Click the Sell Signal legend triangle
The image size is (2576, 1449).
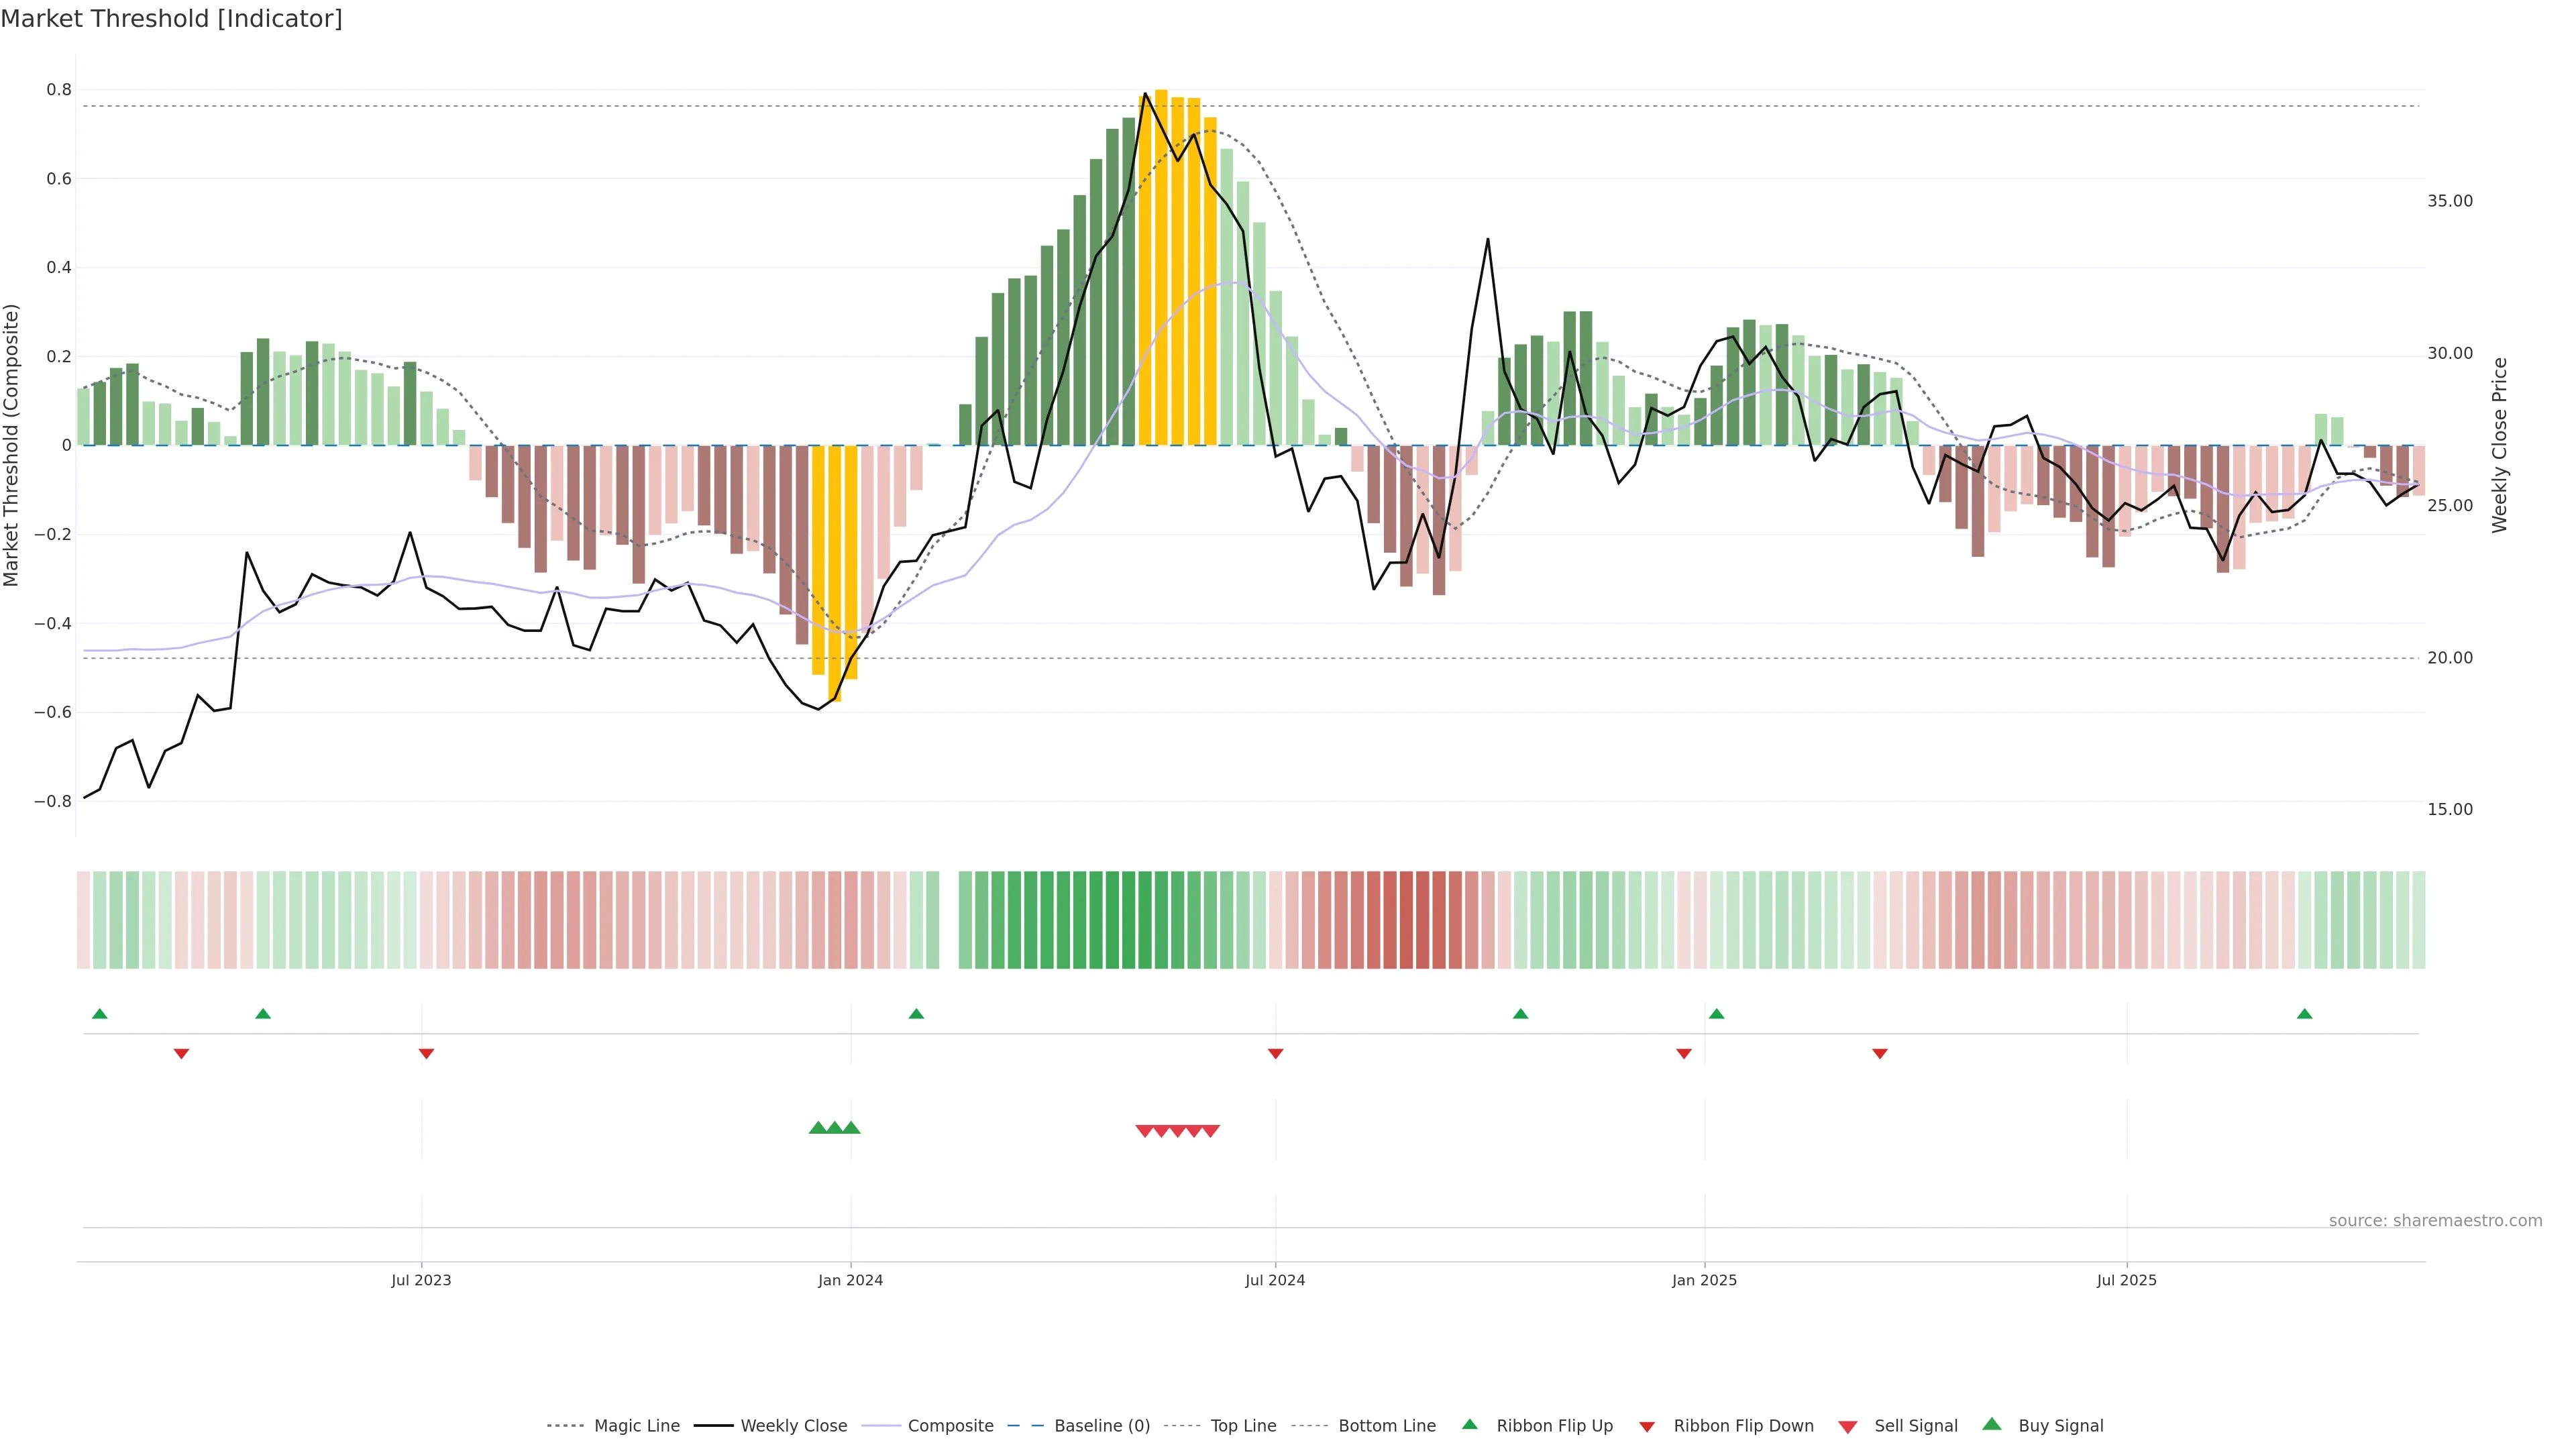tap(1848, 1426)
